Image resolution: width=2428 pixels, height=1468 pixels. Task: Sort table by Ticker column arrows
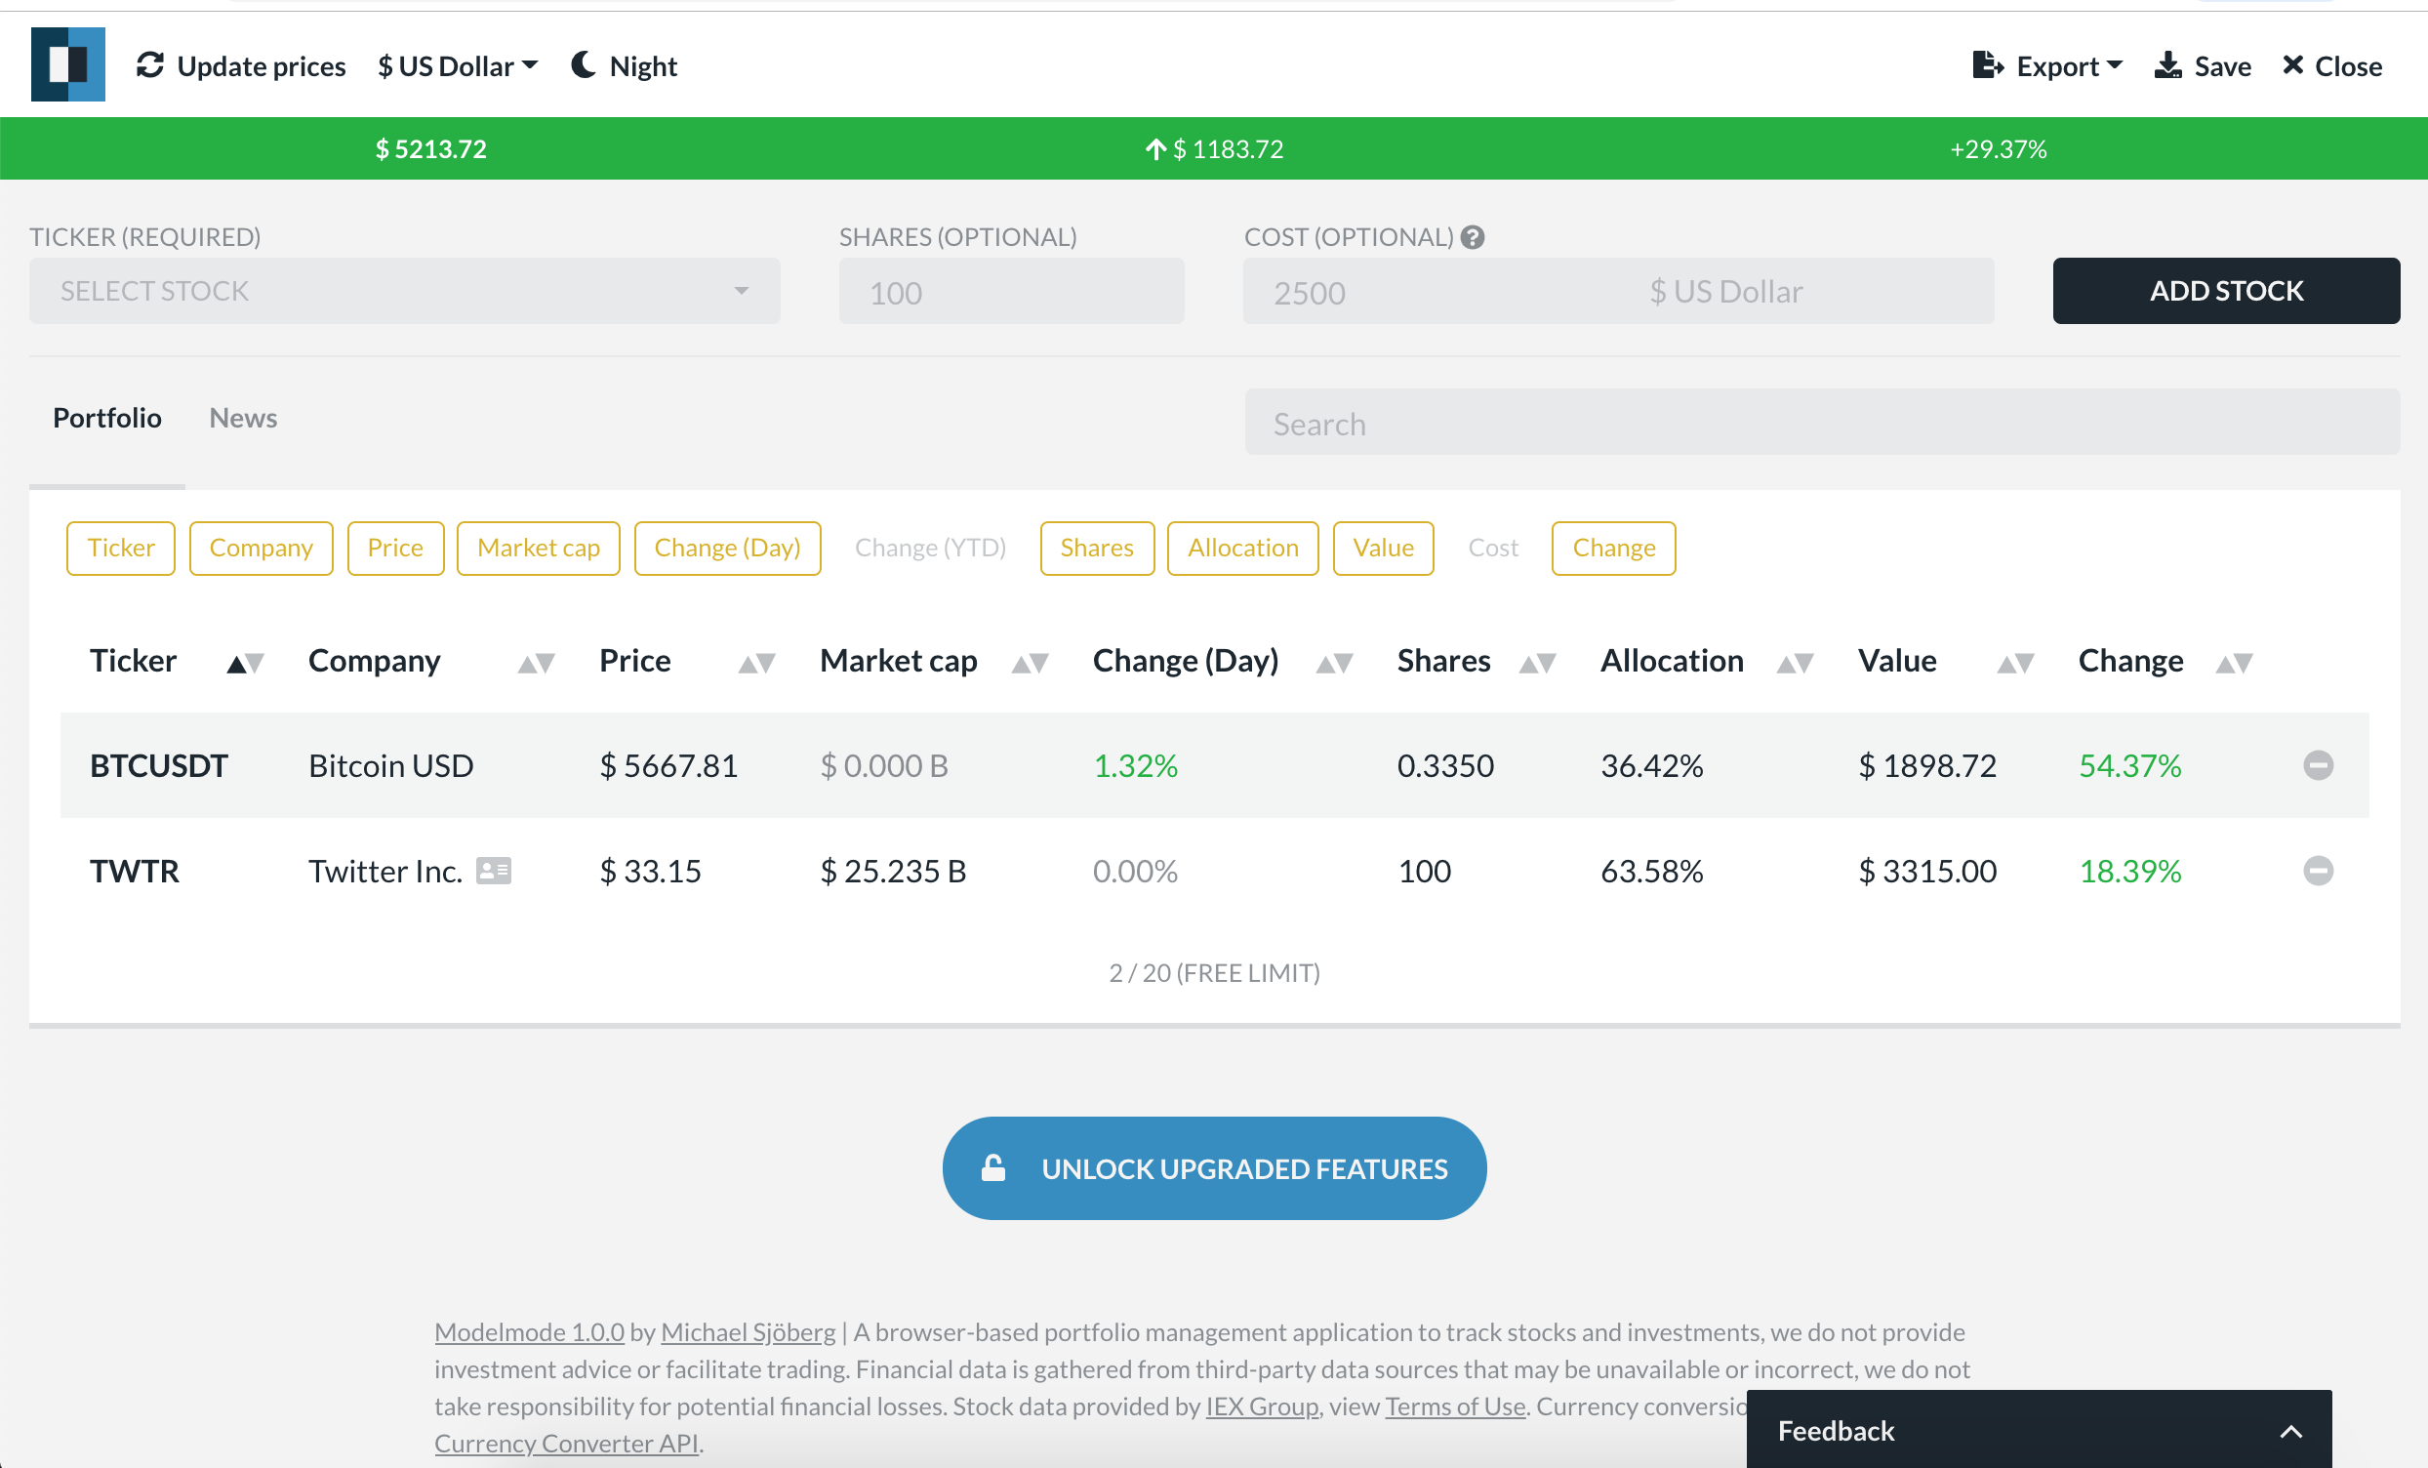(x=245, y=664)
